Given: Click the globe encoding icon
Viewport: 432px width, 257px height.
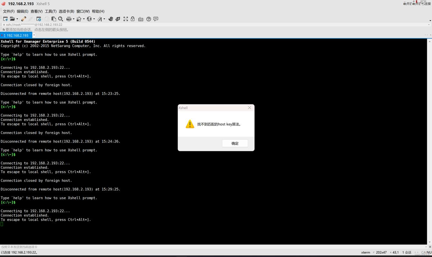Looking at the screenshot, I should click(x=89, y=19).
